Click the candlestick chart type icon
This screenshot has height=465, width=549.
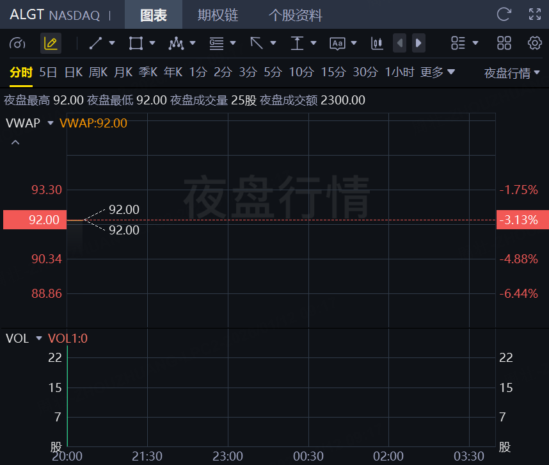click(377, 44)
